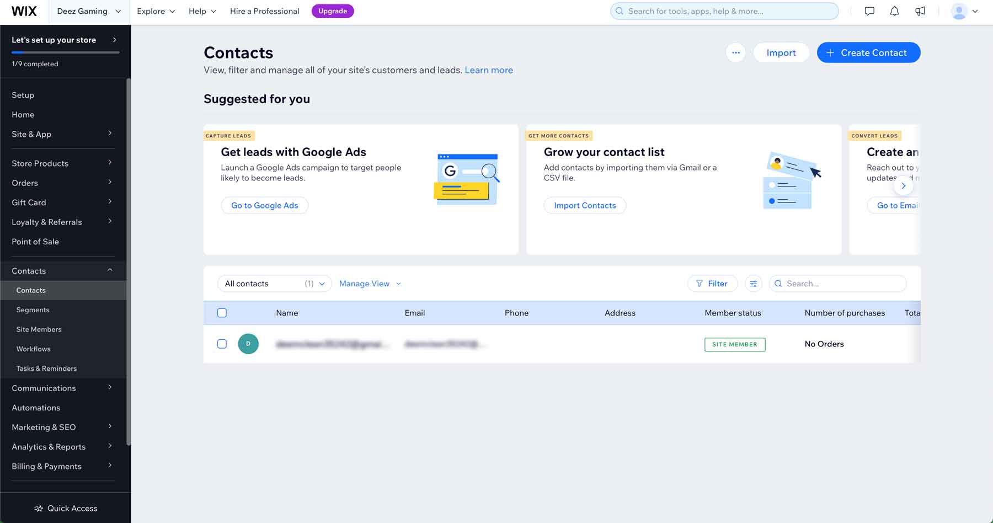This screenshot has width=993, height=523.
Task: Open the notifications bell icon
Action: click(x=894, y=11)
